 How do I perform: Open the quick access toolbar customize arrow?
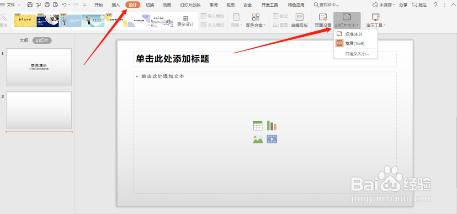click(x=85, y=5)
